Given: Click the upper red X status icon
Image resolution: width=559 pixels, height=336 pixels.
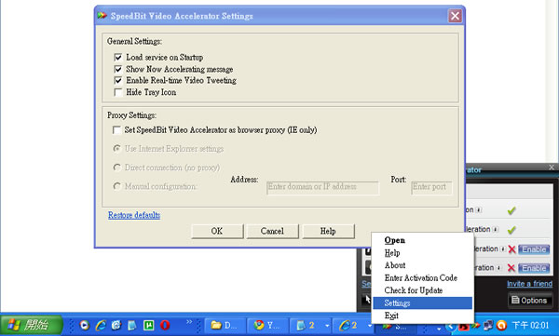Looking at the screenshot, I should 511,249.
